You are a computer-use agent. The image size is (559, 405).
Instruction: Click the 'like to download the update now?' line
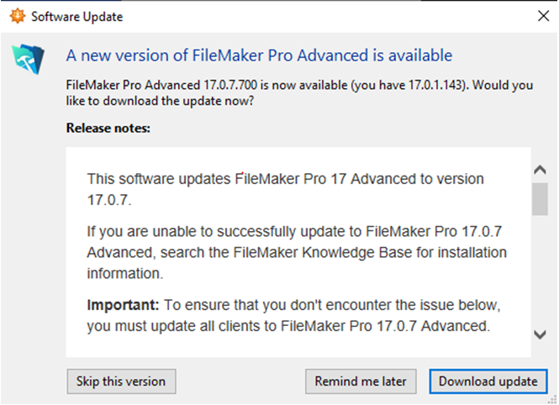(x=160, y=101)
